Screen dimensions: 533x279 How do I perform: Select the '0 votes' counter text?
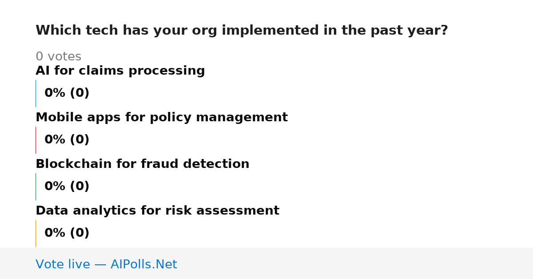point(58,57)
